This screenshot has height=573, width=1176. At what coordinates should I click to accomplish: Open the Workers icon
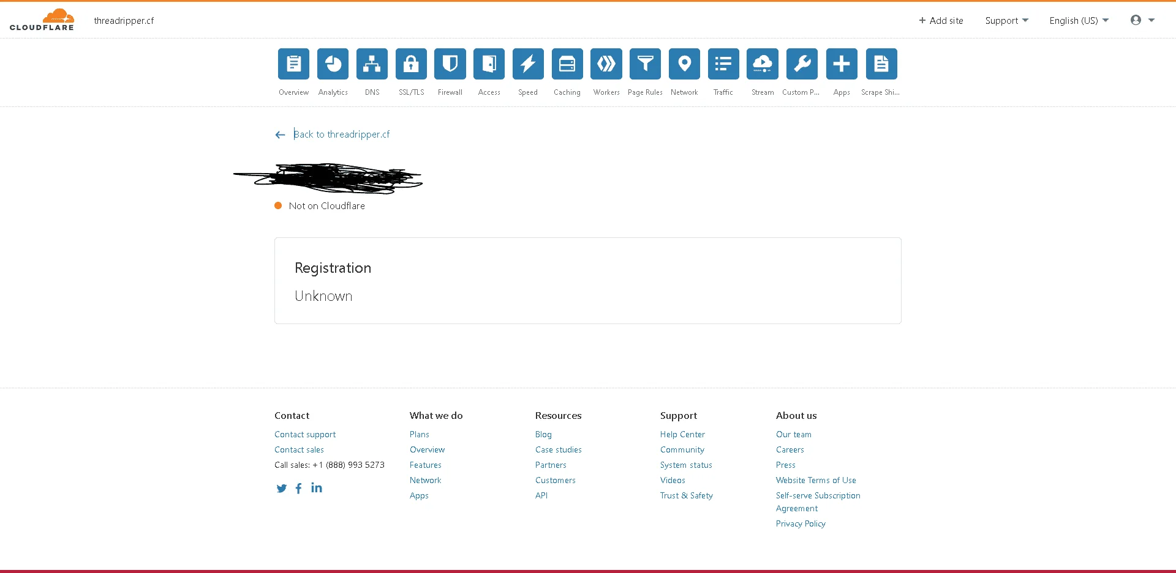(x=606, y=64)
